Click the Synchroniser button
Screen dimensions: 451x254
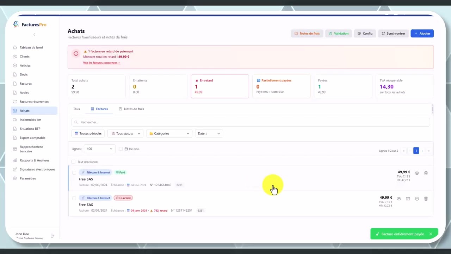393,34
